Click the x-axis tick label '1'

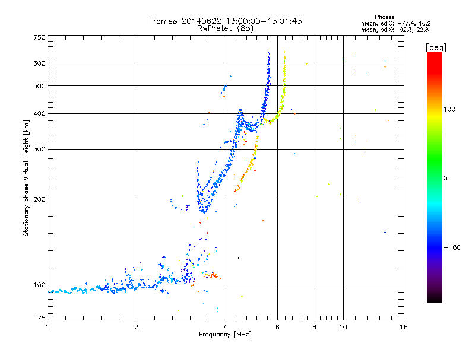tap(47, 327)
